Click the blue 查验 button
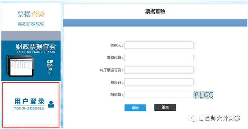The width and height of the screenshot is (248, 129). click(x=135, y=108)
